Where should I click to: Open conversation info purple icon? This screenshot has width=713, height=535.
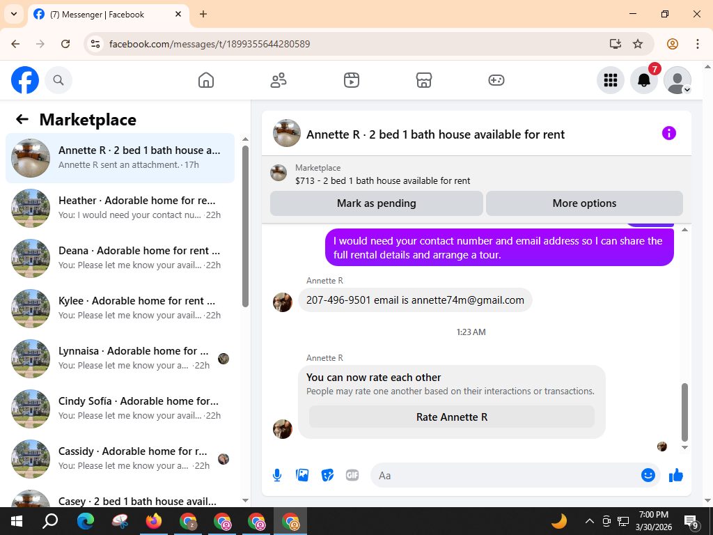point(669,133)
